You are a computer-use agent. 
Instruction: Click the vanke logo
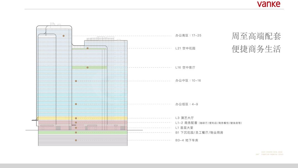268,4
